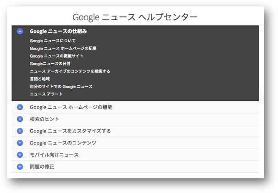Open the Google ニュースについて link
The height and width of the screenshot is (193, 278).
pos(52,41)
